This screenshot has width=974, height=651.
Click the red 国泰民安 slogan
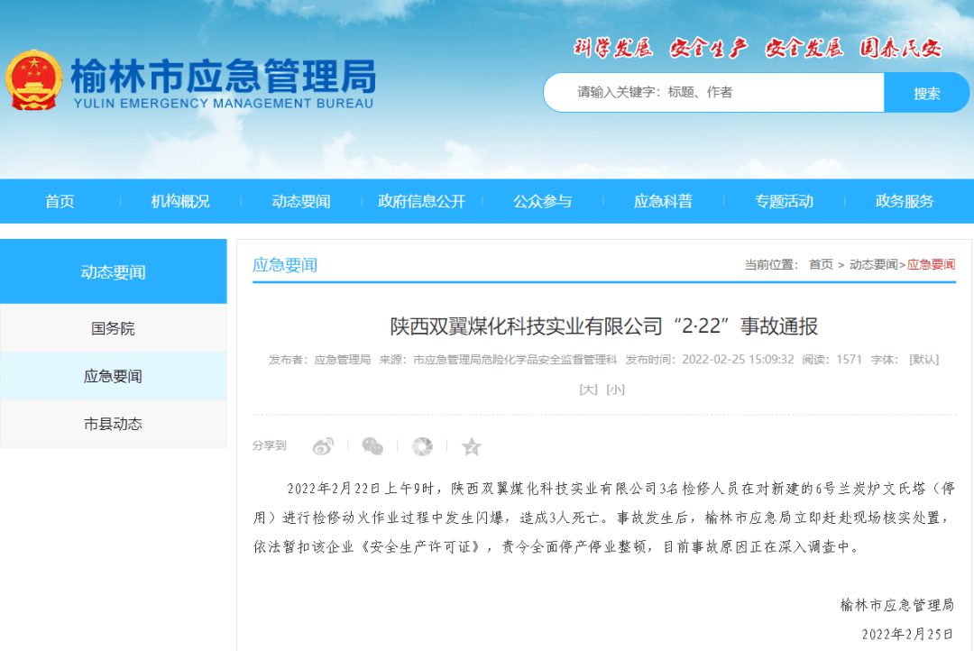(900, 48)
